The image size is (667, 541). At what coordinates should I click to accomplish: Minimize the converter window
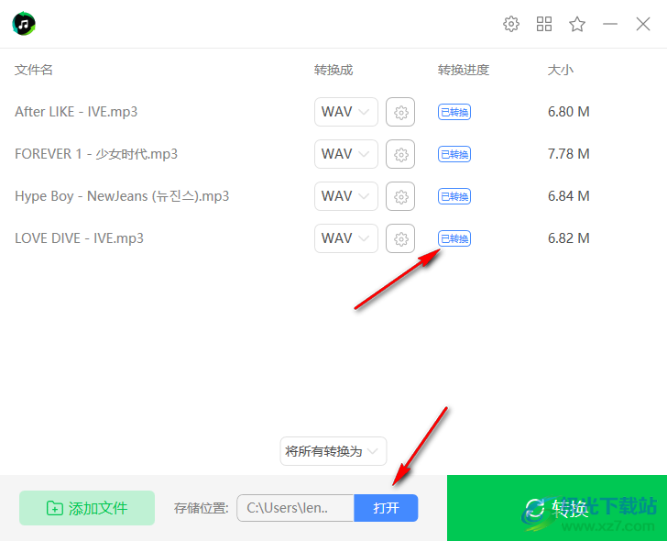[x=610, y=24]
